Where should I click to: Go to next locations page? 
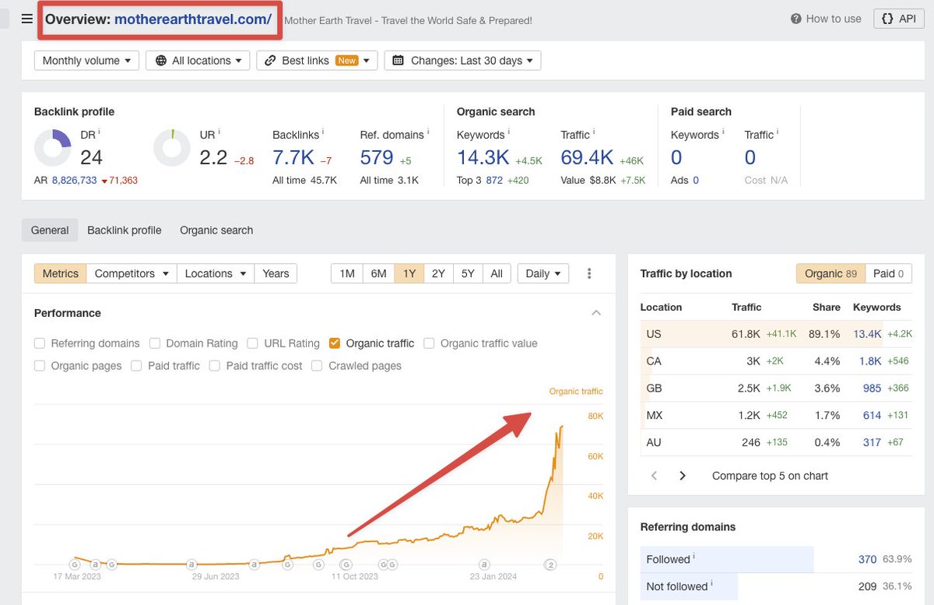pos(683,476)
